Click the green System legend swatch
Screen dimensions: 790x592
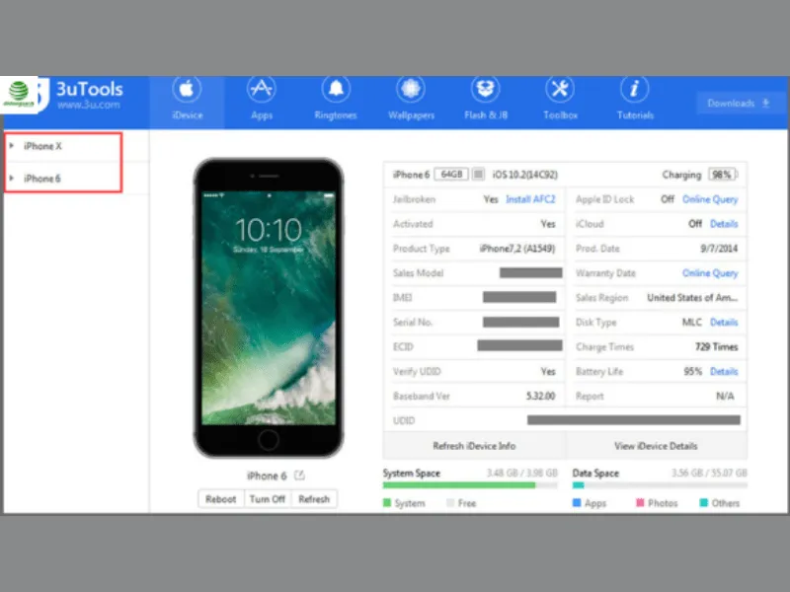coord(387,503)
